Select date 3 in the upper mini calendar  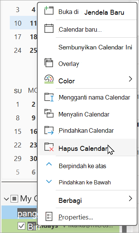(x=18, y=10)
